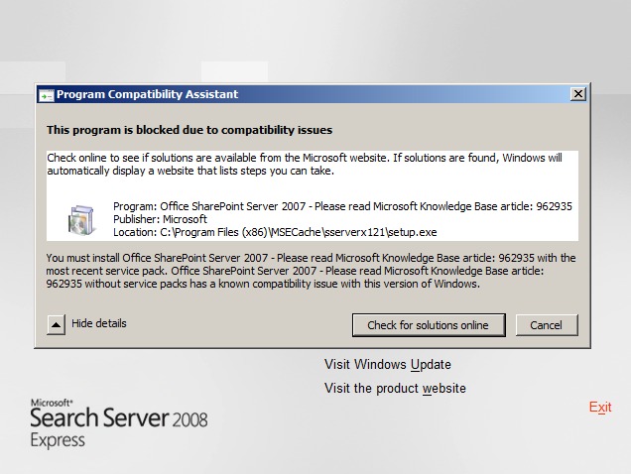Click the 'Program Compatibility Assistant' title text
The image size is (631, 474).
[147, 94]
